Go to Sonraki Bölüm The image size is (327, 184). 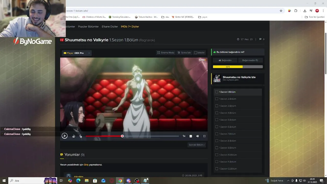pyautogui.click(x=196, y=145)
